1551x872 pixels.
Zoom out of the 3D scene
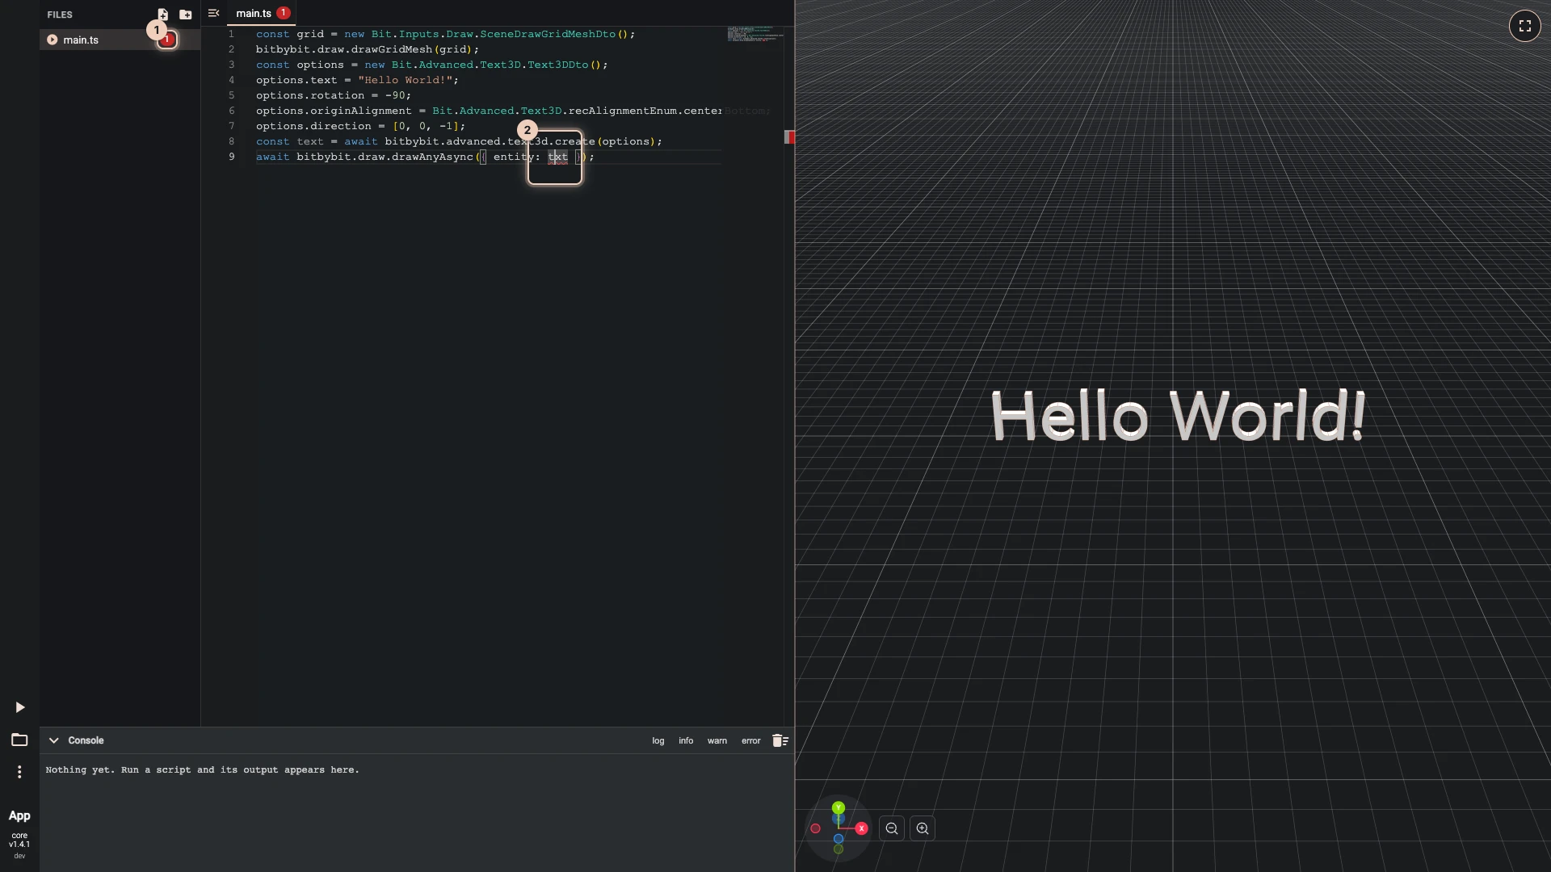(x=891, y=828)
